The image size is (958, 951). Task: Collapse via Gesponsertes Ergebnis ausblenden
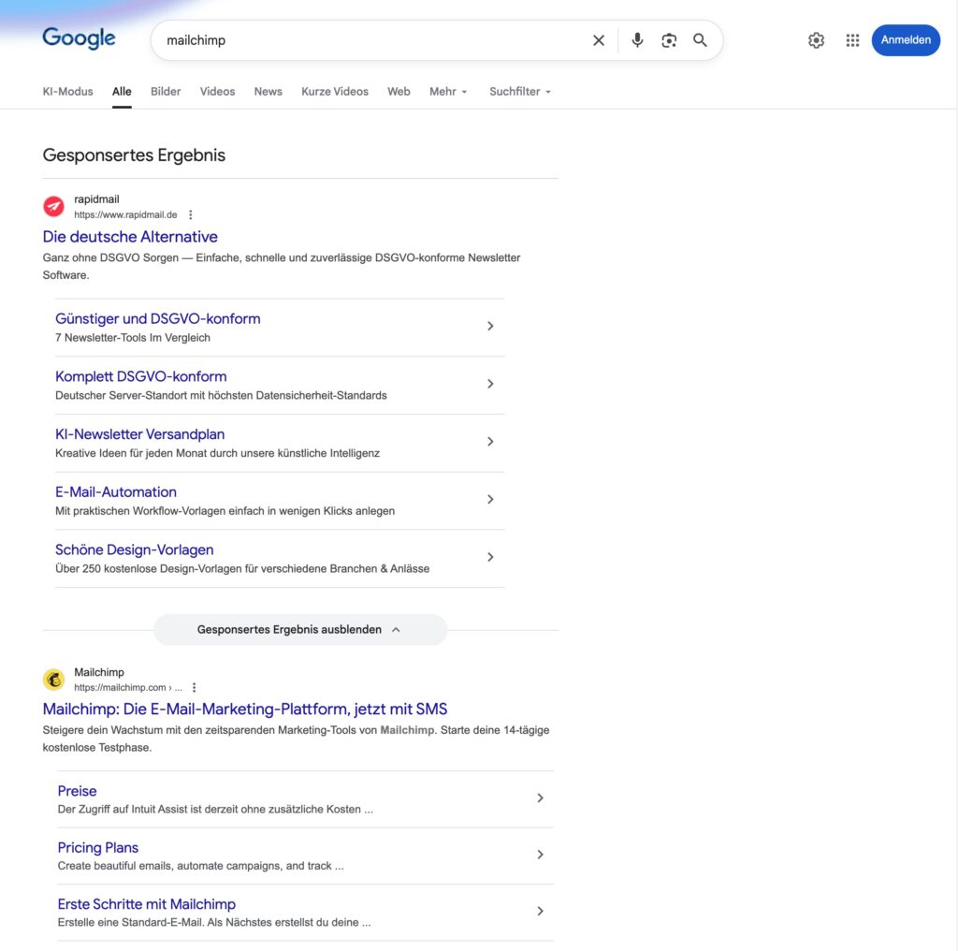[299, 630]
